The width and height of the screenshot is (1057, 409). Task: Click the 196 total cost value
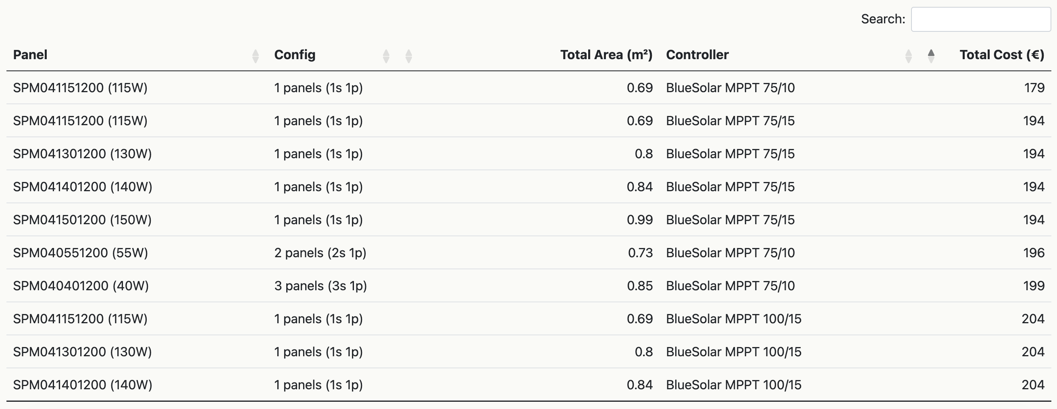tap(1034, 253)
